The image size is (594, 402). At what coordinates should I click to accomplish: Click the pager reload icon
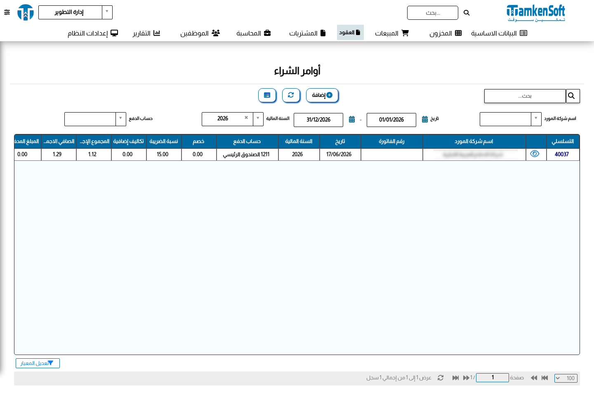[441, 378]
